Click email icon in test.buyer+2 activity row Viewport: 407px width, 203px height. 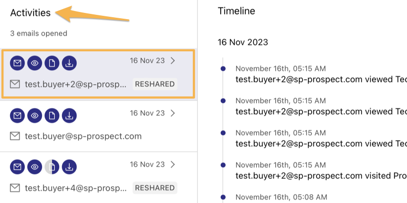coord(17,63)
